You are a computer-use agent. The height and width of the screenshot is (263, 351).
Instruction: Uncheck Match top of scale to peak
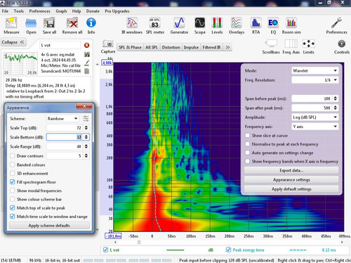(x=13, y=207)
